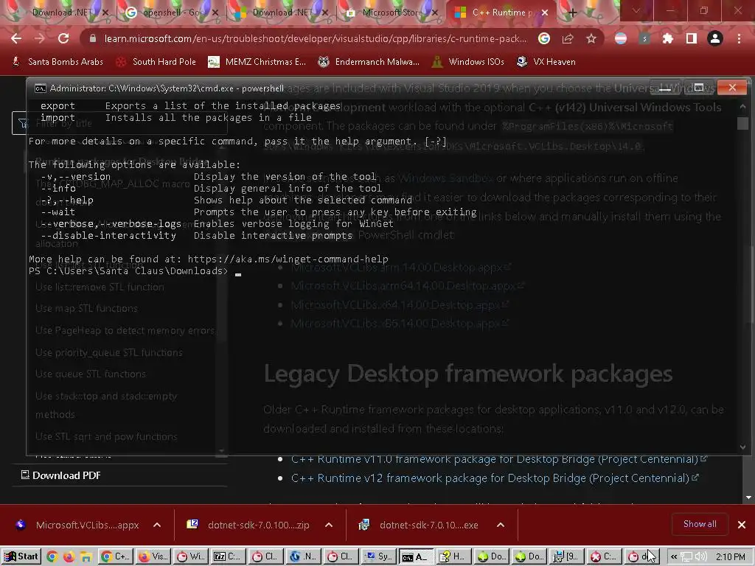Select the C++ Runtime tab
The height and width of the screenshot is (566, 755).
point(501,13)
